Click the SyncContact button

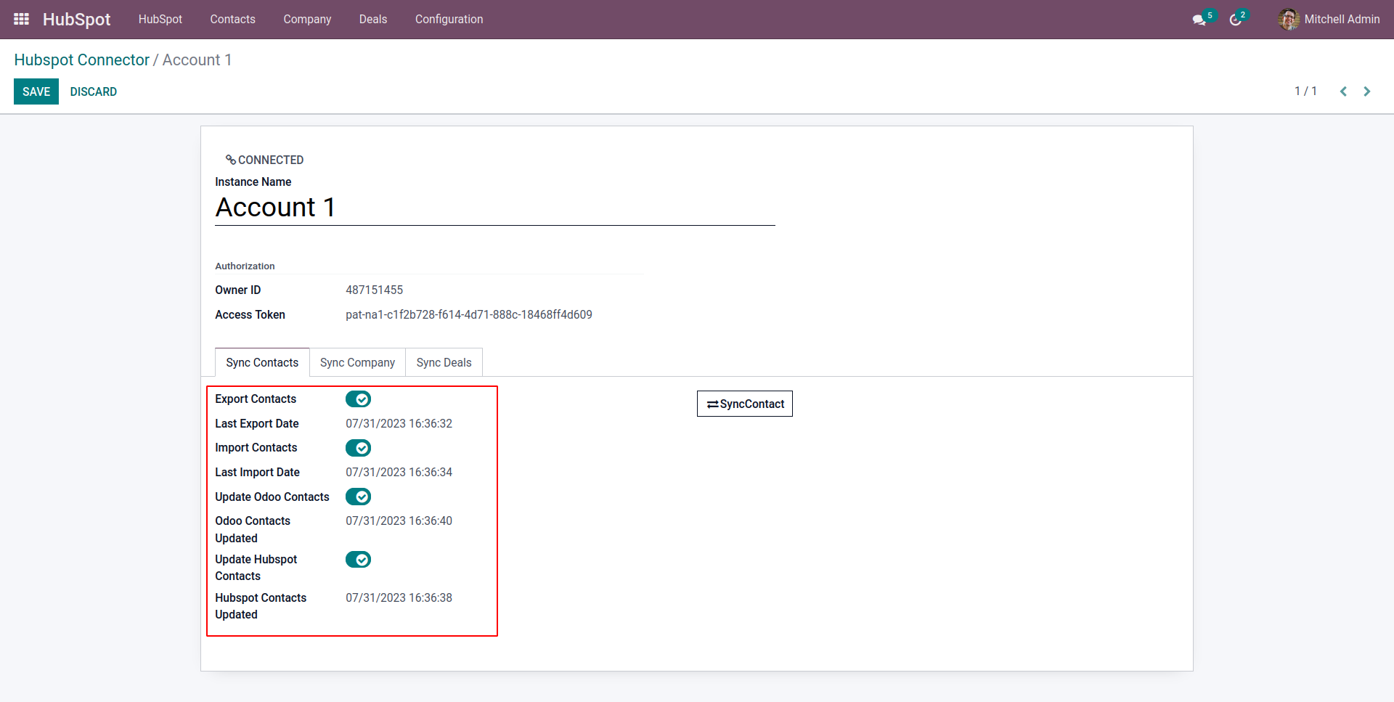point(745,404)
